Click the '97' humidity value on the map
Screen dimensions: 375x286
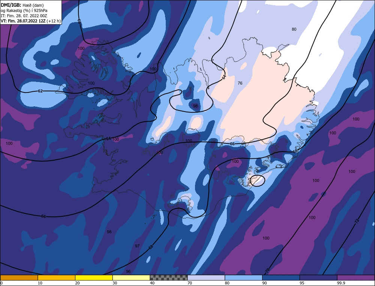coord(137,246)
